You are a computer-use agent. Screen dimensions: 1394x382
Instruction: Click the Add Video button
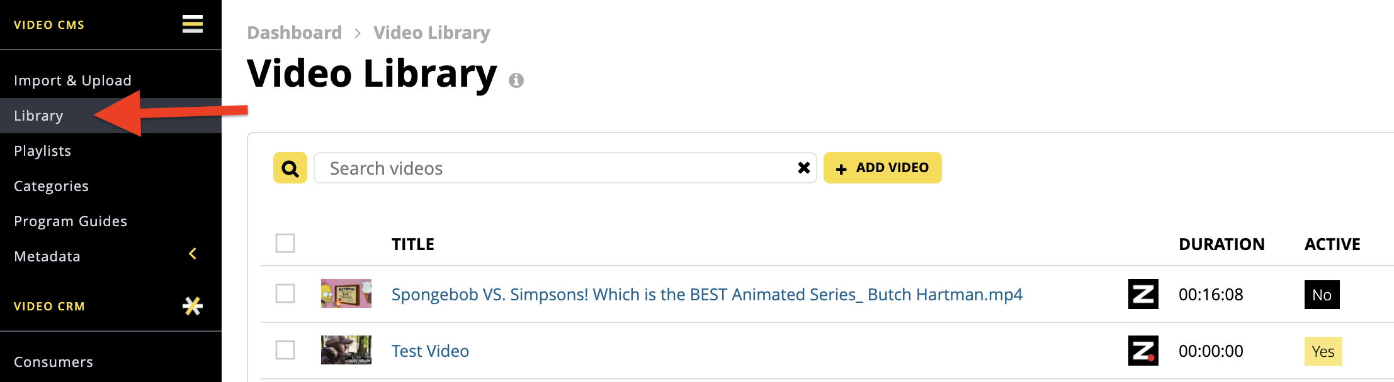[x=883, y=168]
